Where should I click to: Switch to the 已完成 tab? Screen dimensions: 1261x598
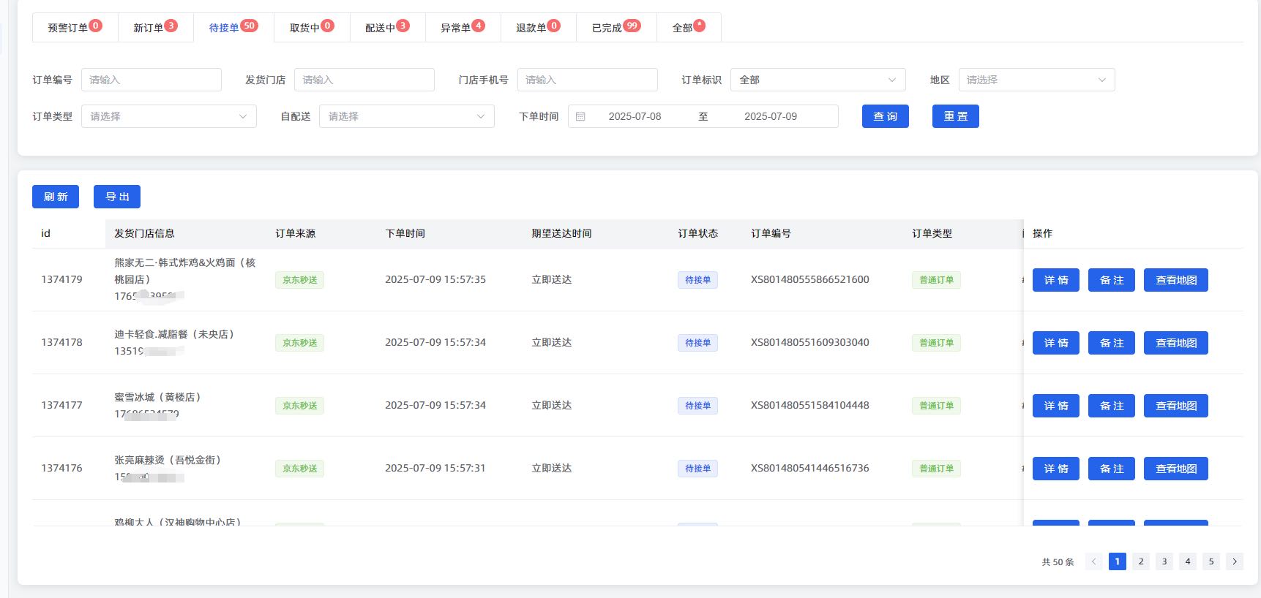tap(616, 27)
